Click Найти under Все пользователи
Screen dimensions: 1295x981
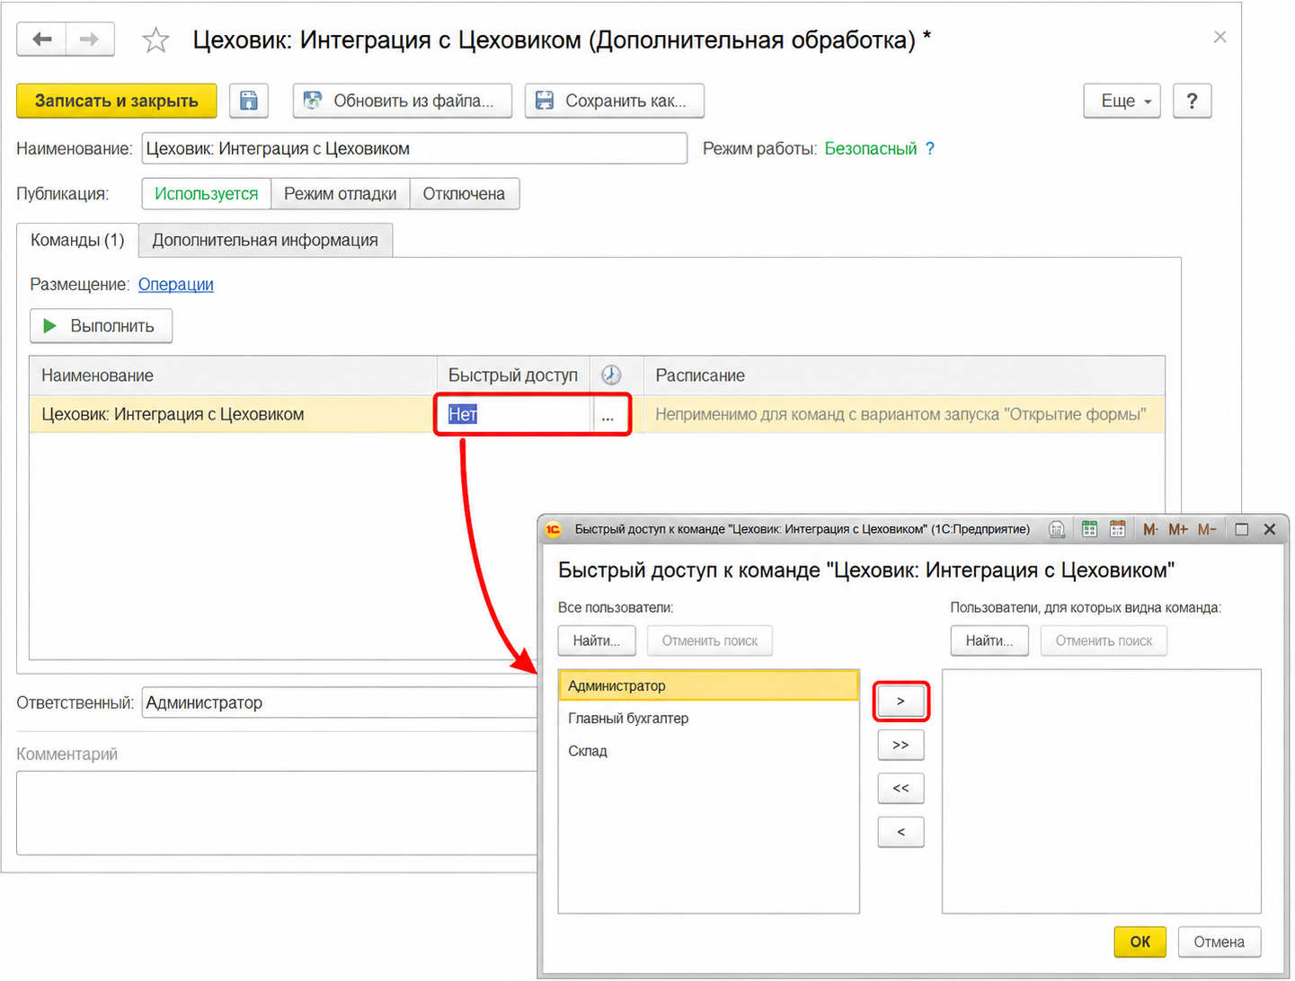coord(597,641)
